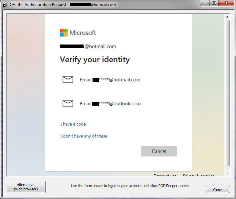236x199 pixels.
Task: Choose the Email *****@hotmail.com verification option
Action: pos(110,80)
